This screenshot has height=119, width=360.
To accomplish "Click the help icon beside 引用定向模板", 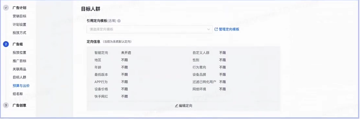I will pyautogui.click(x=119, y=21).
